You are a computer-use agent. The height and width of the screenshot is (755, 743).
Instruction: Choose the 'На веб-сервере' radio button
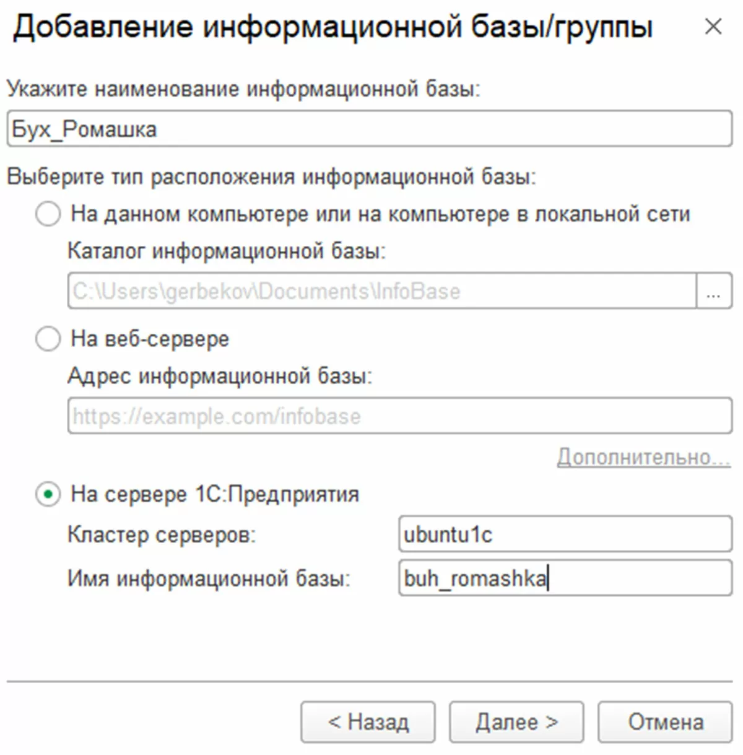point(48,339)
